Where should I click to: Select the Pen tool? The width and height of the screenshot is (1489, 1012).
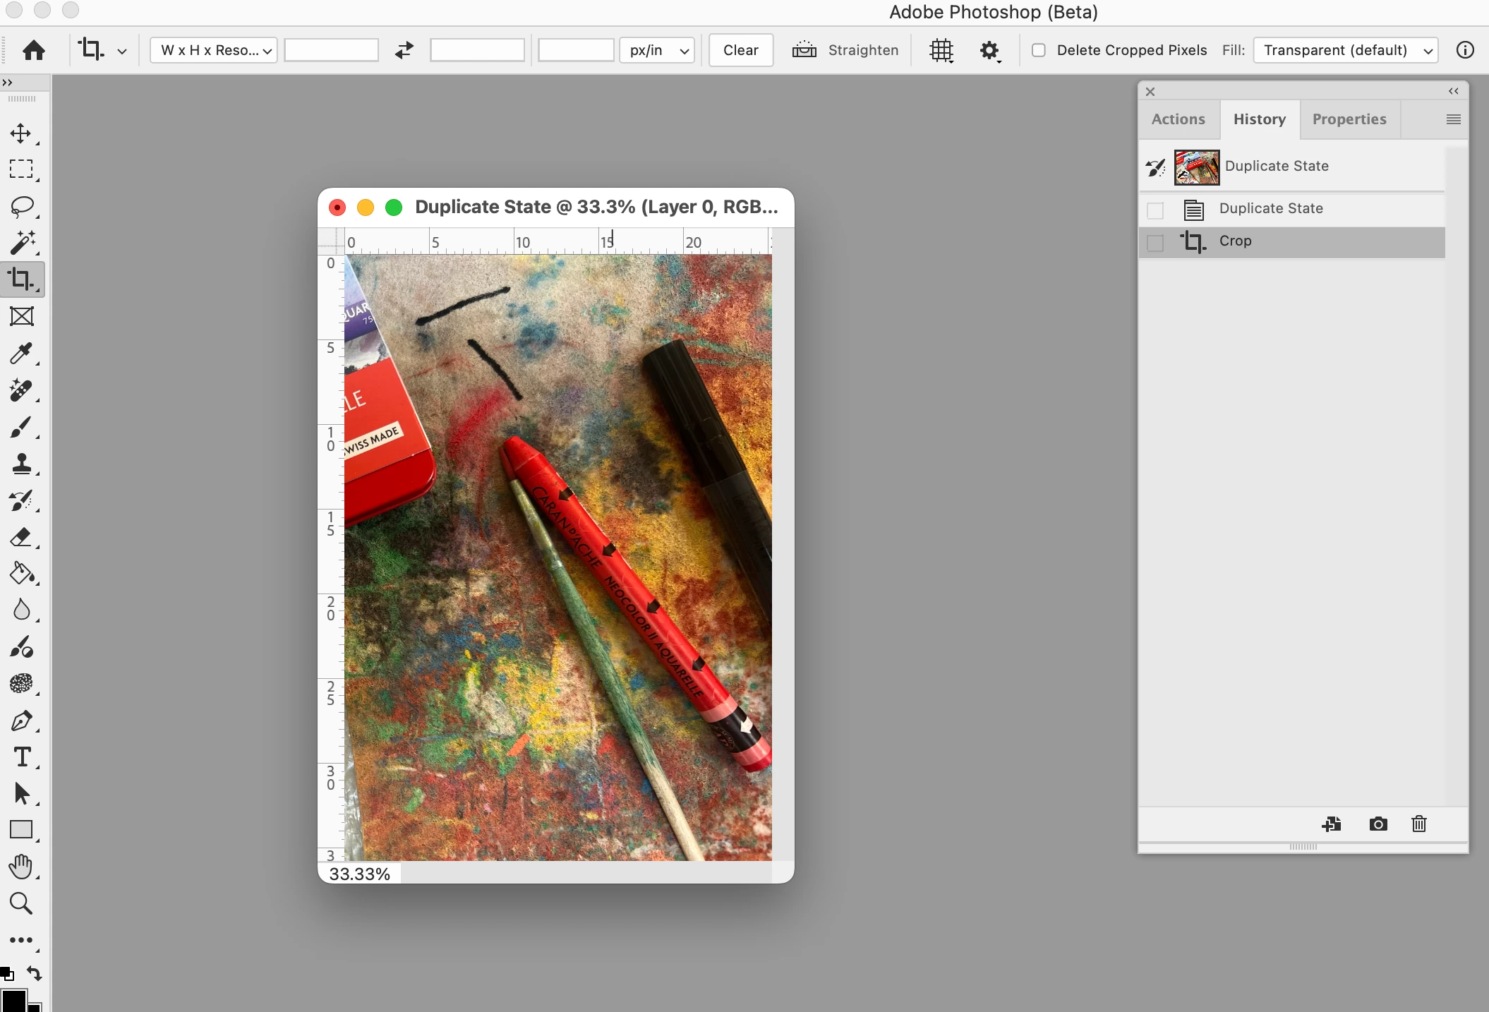click(x=21, y=721)
